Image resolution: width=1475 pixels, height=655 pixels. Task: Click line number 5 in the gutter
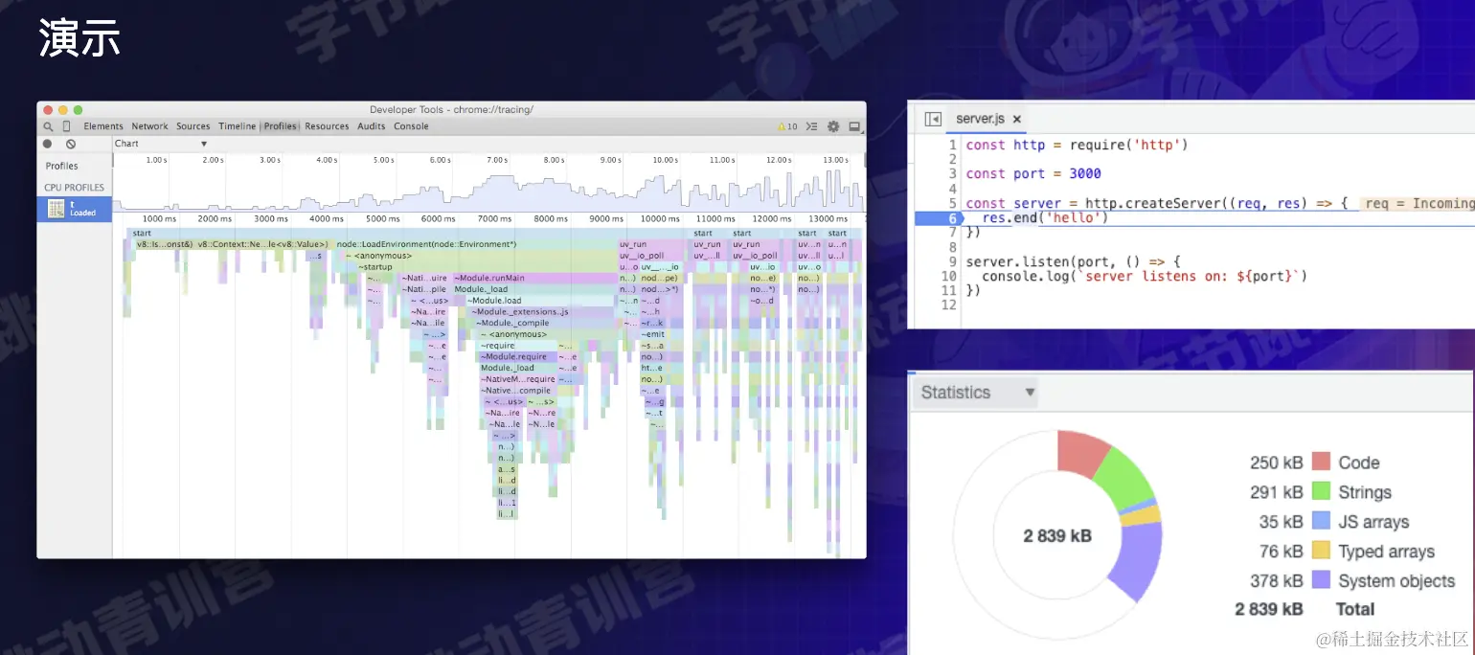pos(952,203)
